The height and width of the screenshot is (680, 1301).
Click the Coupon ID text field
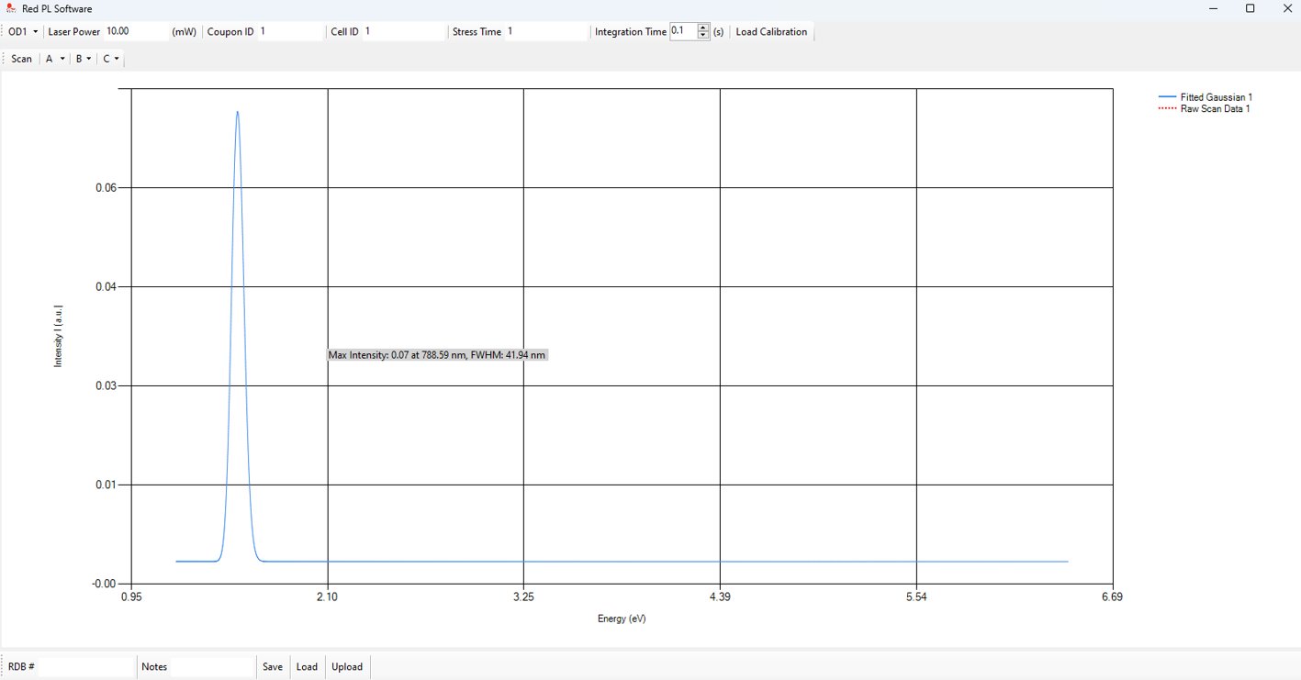click(289, 31)
